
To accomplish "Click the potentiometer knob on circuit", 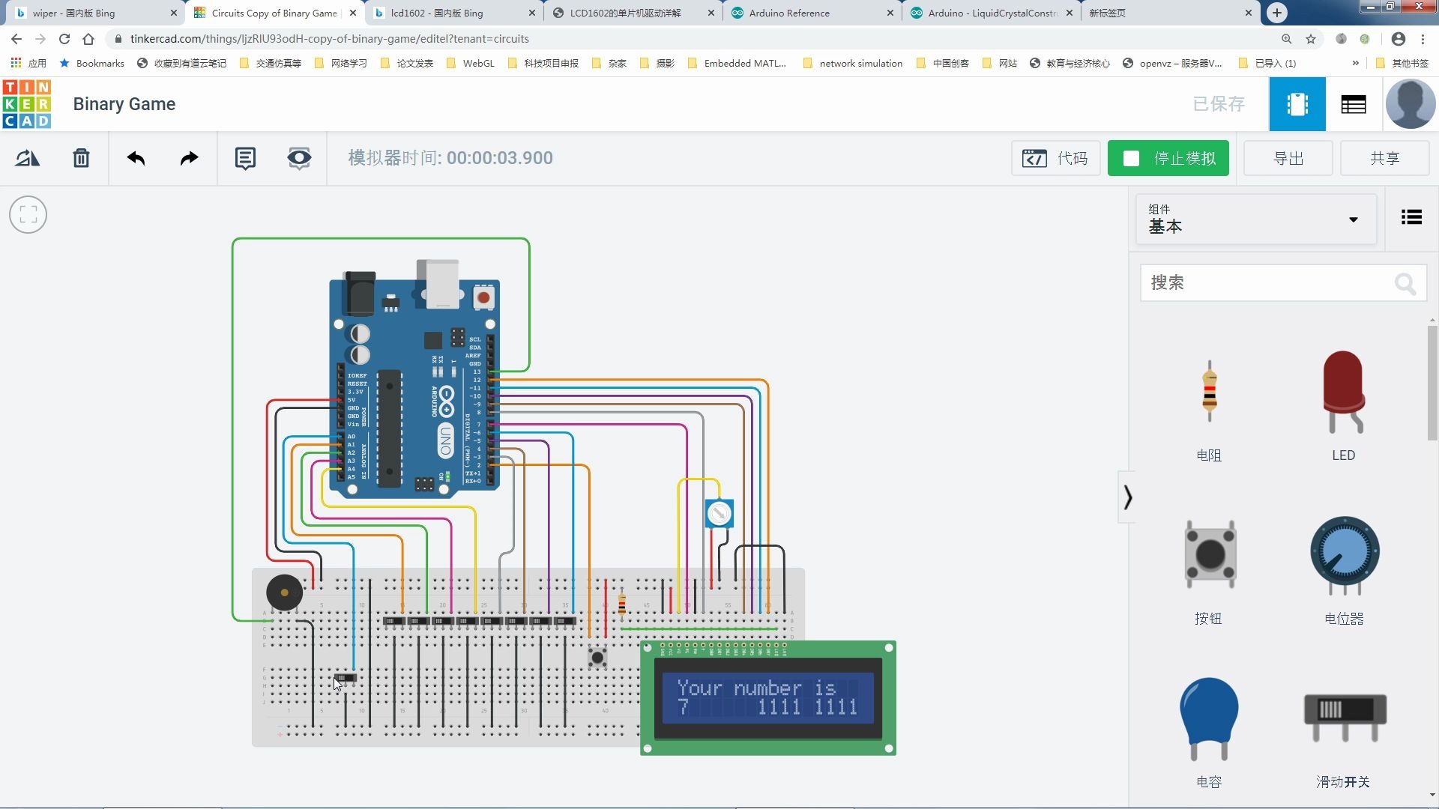I will 719,514.
